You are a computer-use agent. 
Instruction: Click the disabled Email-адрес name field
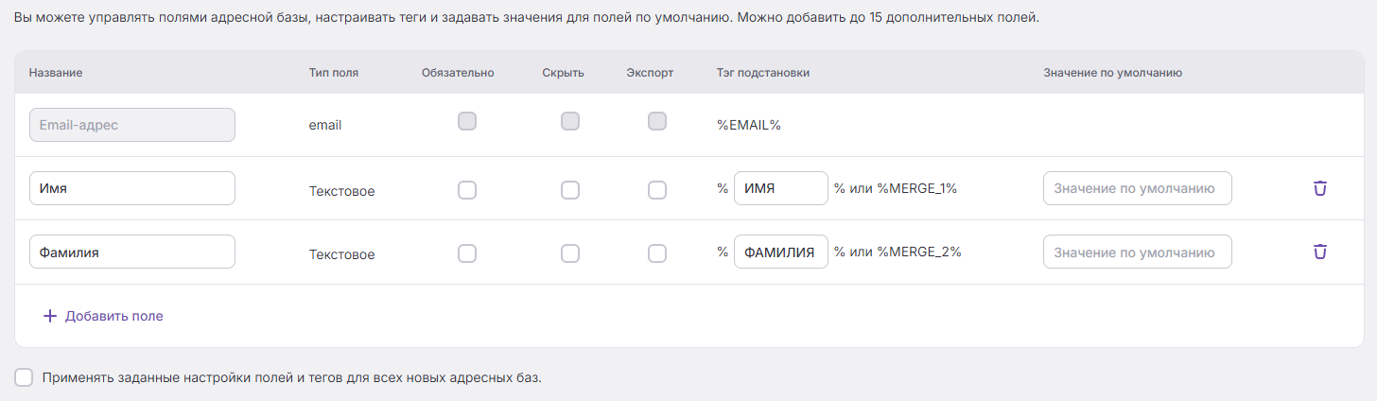(132, 125)
